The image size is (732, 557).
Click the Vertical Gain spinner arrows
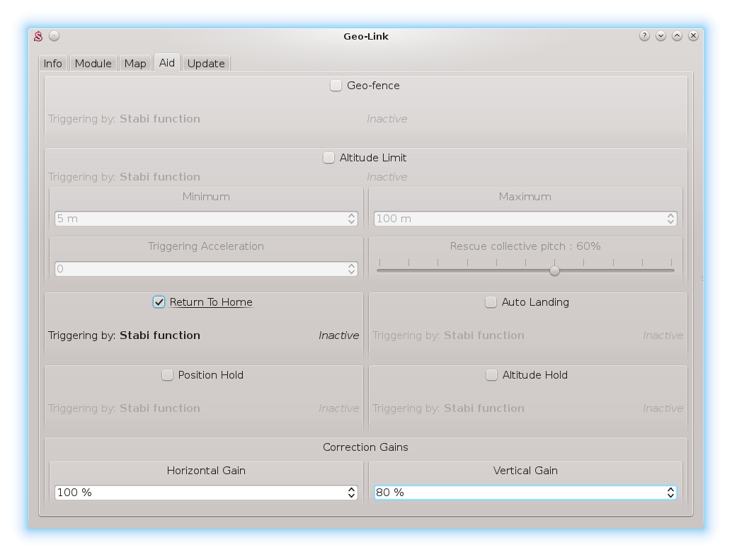coord(670,493)
